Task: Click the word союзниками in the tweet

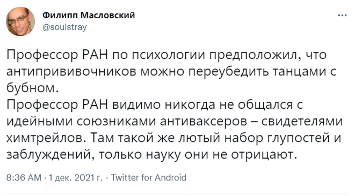Action: 116,122
